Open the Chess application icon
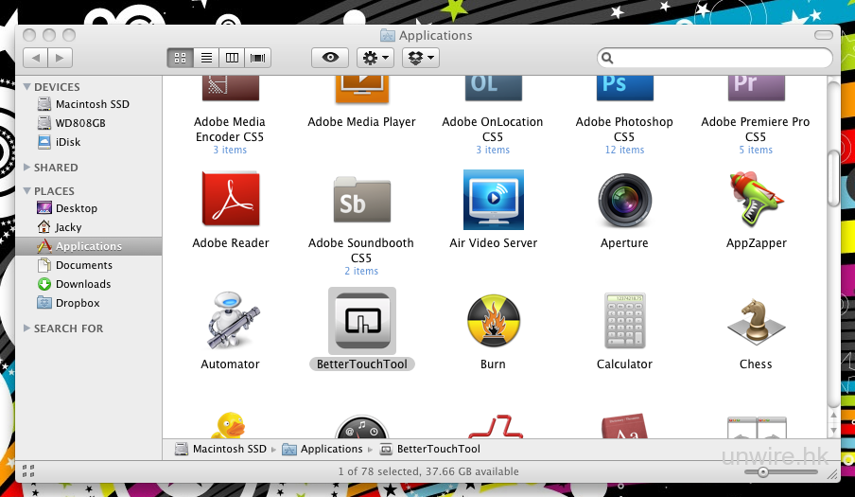Viewport: 855px width, 497px height. pyautogui.click(x=756, y=321)
